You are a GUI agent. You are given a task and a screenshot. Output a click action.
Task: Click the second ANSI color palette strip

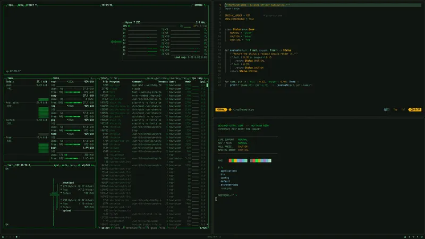point(260,160)
